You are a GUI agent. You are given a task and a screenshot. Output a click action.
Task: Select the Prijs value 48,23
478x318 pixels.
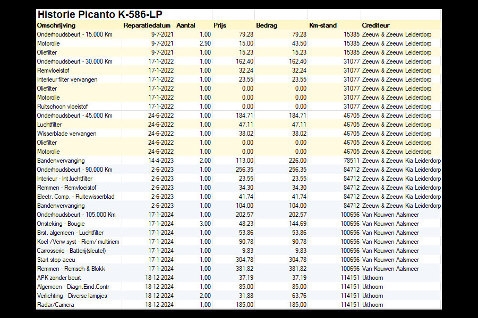pos(246,224)
